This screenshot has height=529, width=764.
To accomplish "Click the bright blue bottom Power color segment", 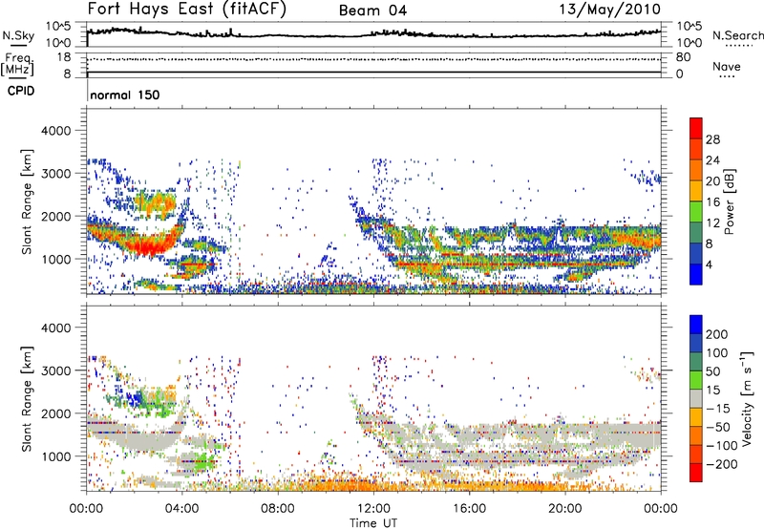I will (x=696, y=275).
